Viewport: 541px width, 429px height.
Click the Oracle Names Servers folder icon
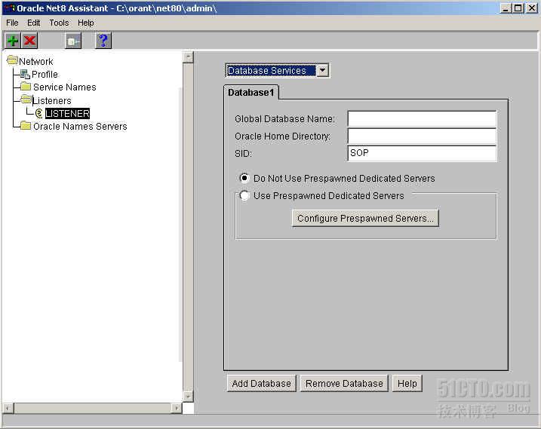point(26,126)
